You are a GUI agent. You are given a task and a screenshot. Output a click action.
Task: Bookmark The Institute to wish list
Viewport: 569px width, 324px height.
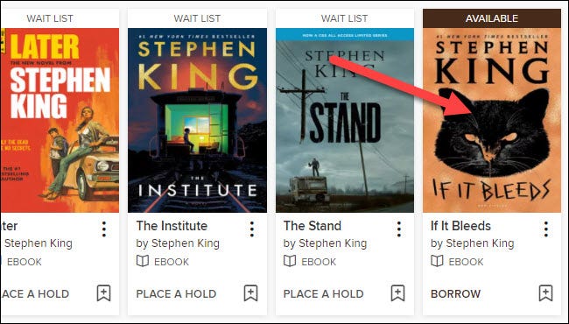tap(250, 293)
